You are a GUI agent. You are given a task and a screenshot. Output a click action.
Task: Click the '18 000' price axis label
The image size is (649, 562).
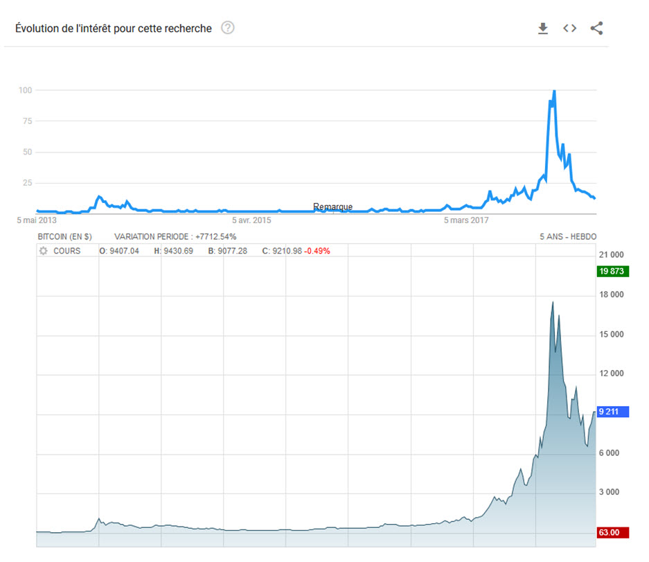[612, 295]
